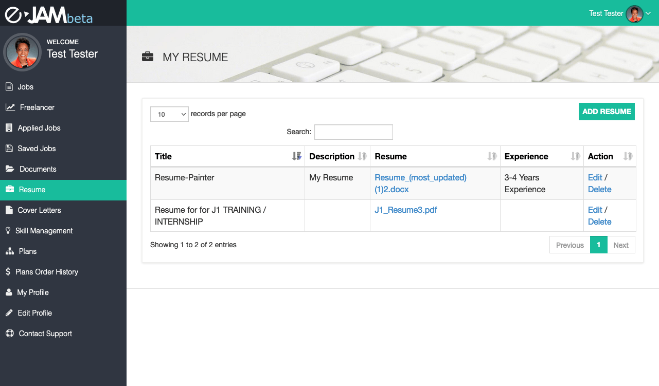Click the Resume-Painter title cell
The image size is (659, 386).
(x=227, y=183)
